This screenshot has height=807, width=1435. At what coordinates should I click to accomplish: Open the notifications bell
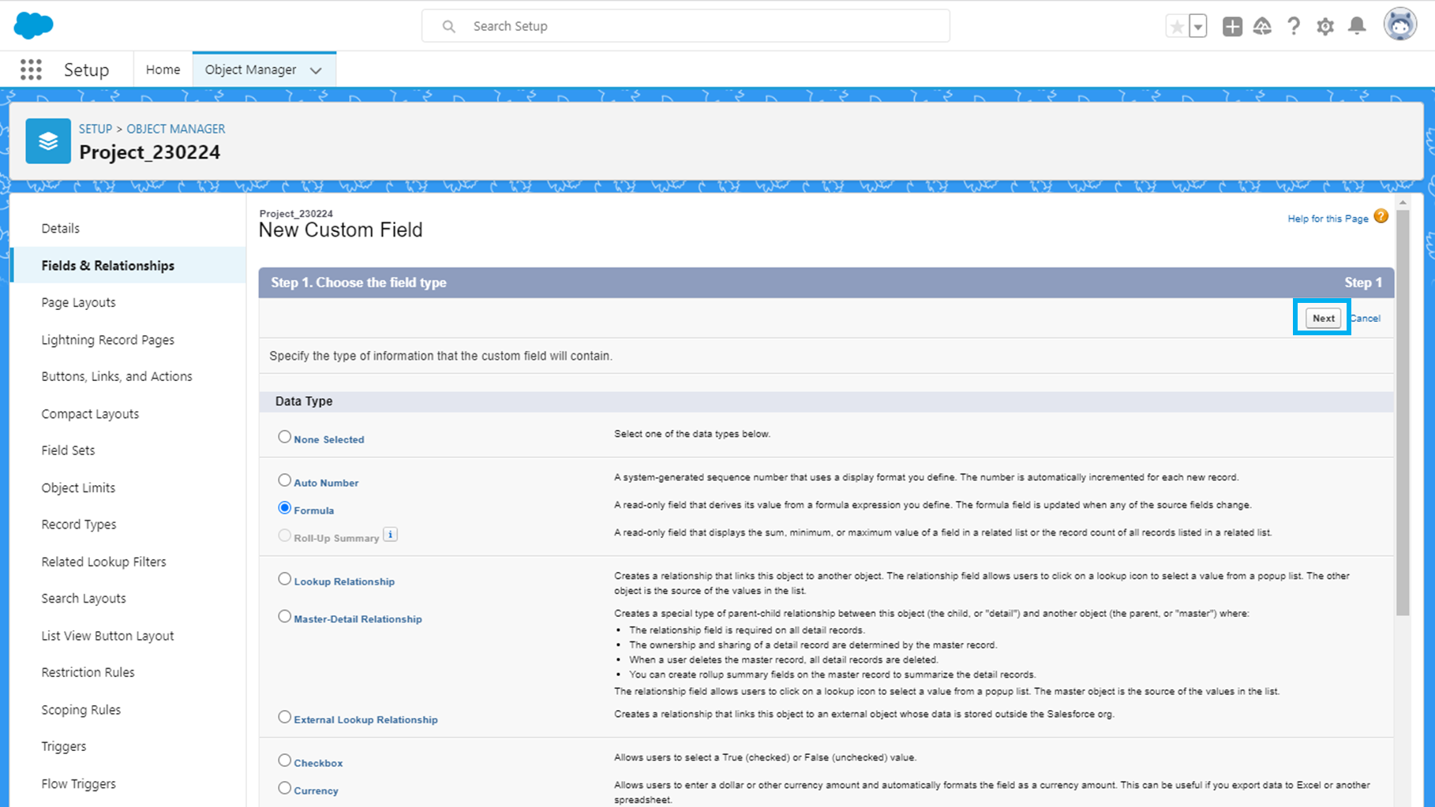(x=1357, y=26)
